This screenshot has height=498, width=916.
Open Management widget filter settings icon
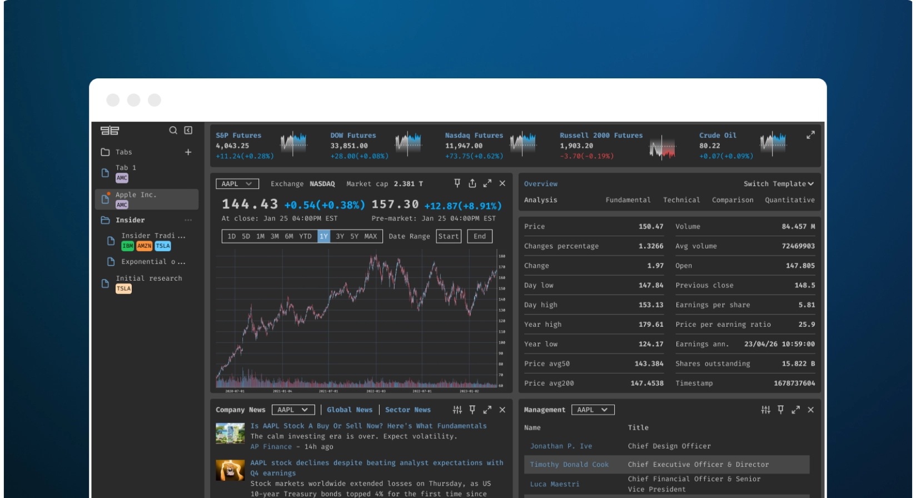(765, 410)
